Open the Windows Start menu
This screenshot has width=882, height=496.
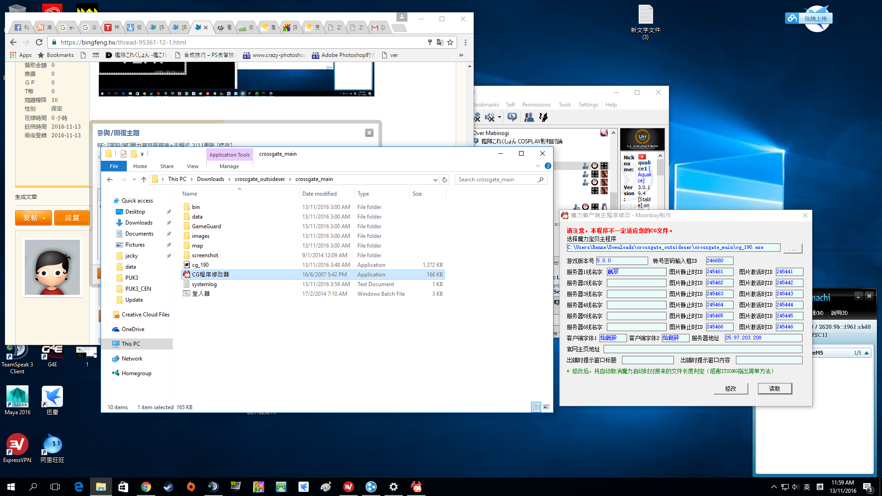11,487
